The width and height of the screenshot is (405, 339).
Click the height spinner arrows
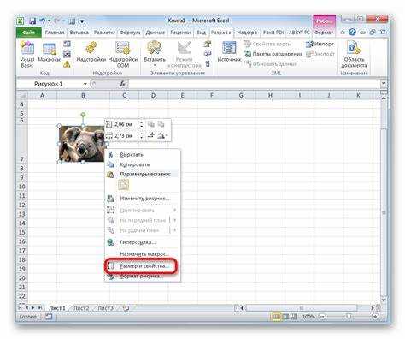pos(141,124)
